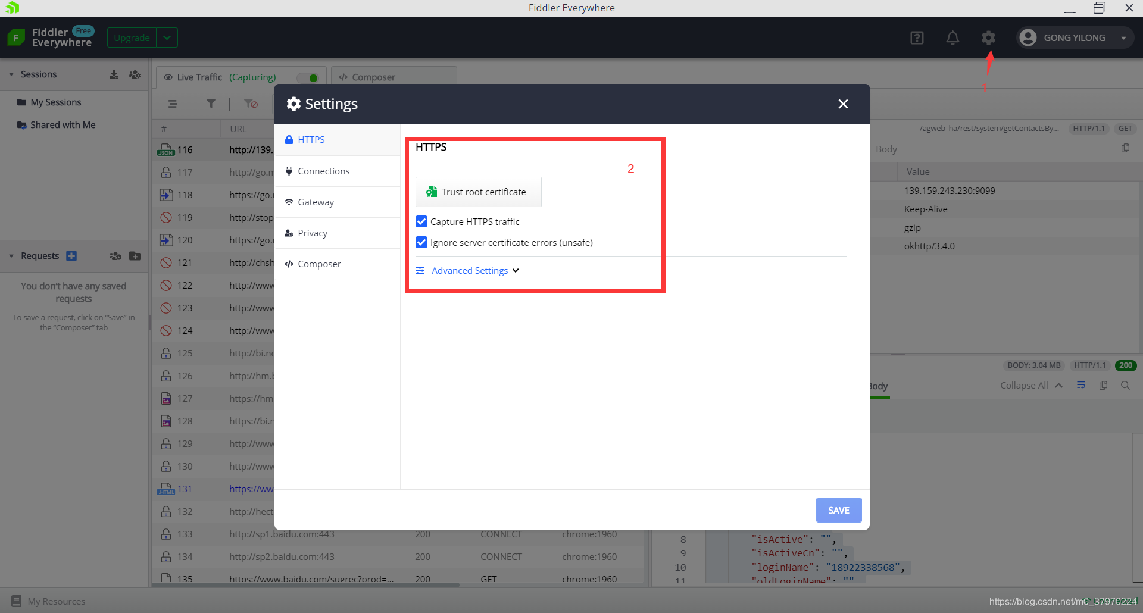This screenshot has width=1143, height=613.
Task: Close the Settings dialog
Action: (843, 104)
